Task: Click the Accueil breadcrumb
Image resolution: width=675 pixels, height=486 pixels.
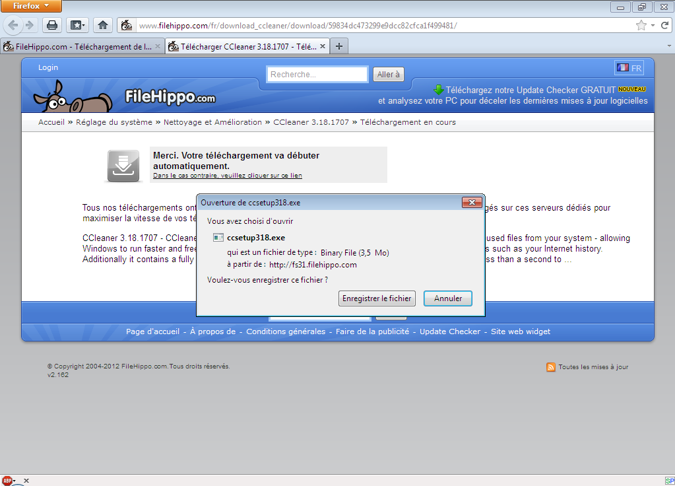Action: tap(51, 122)
